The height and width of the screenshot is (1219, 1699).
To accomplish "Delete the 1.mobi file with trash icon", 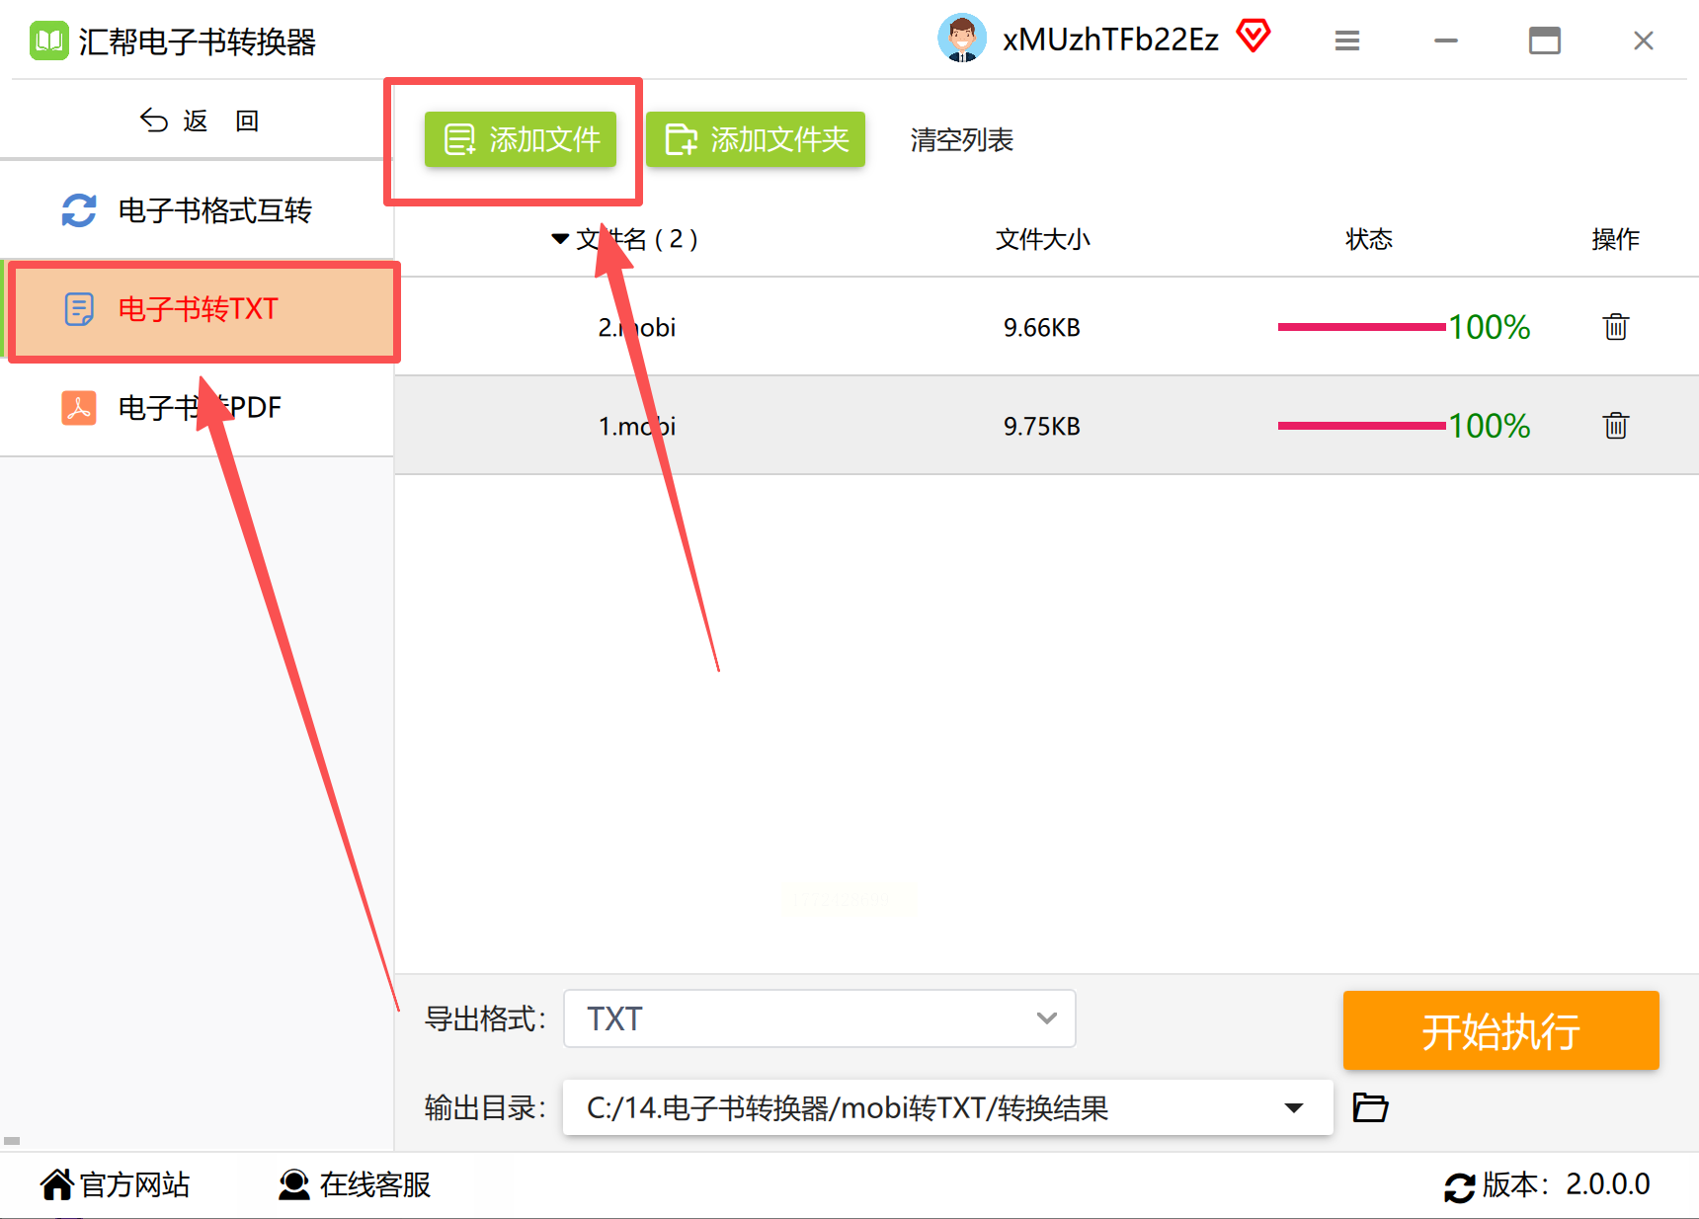I will pos(1615,426).
